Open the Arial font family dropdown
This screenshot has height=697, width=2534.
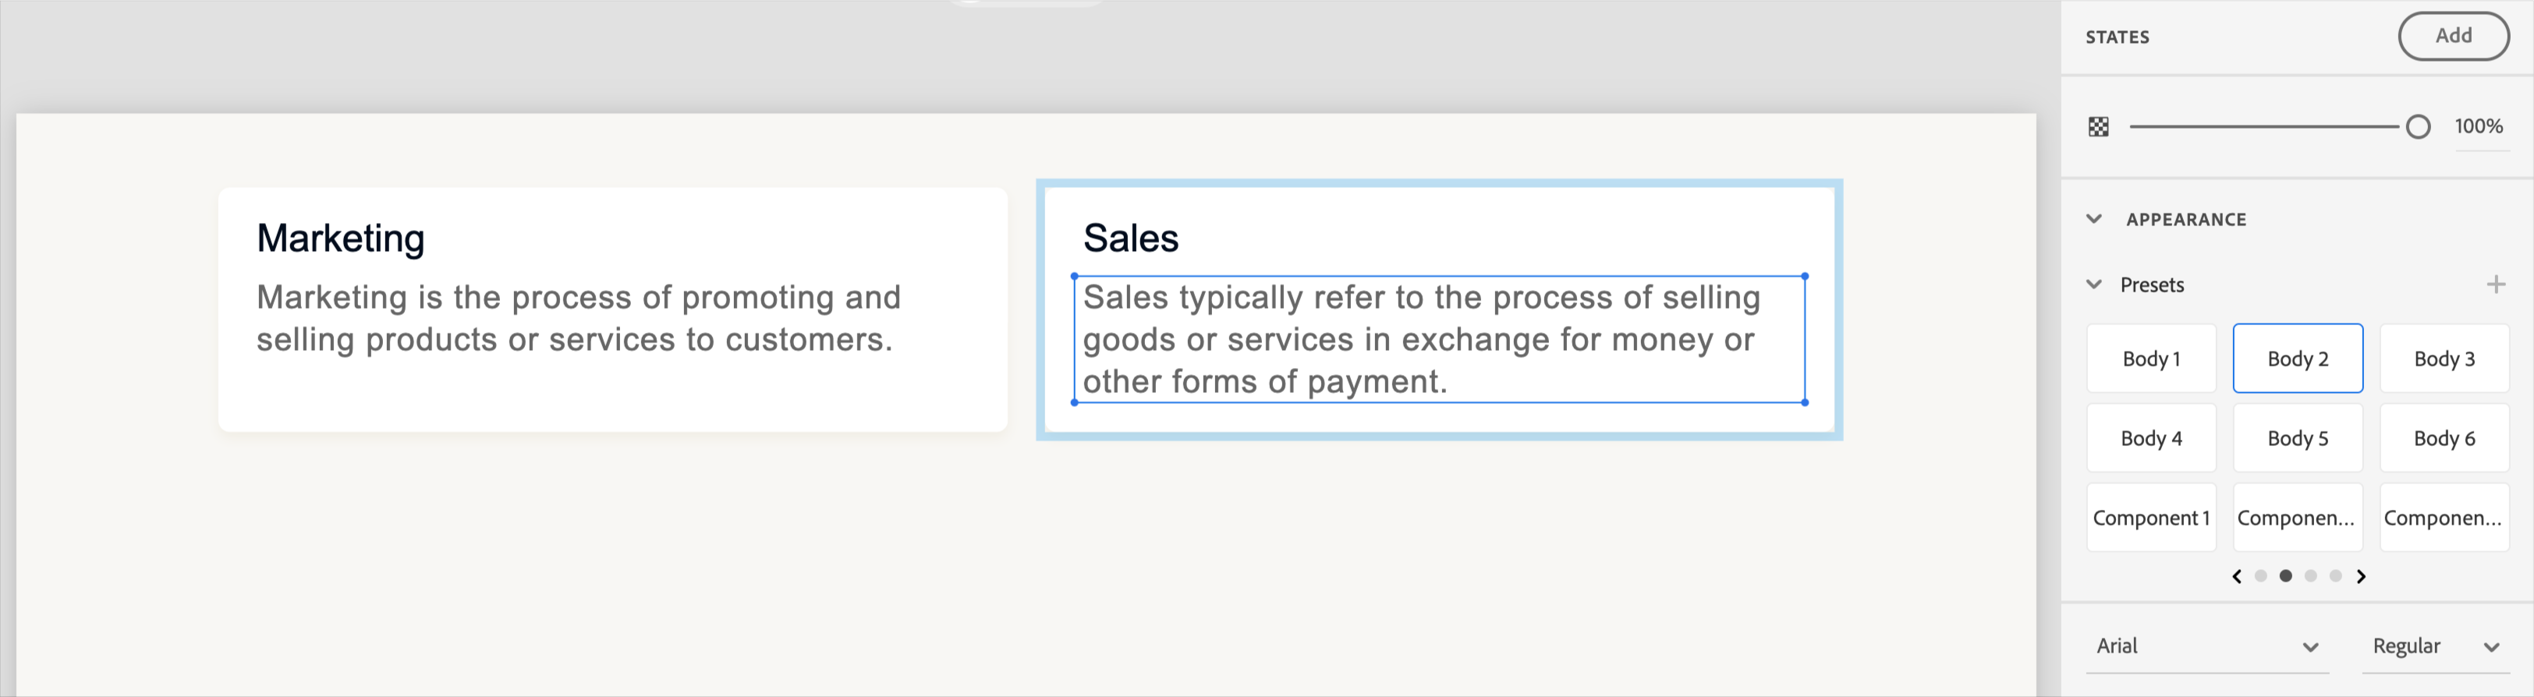(x=2206, y=646)
